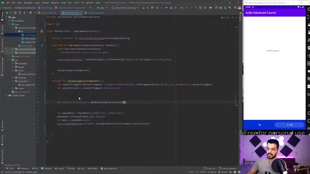Open the Refactor menu
The image size is (310, 174).
click(x=55, y=3)
